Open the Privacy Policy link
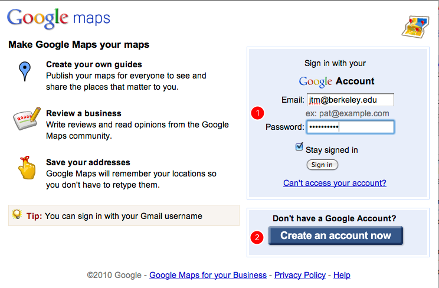This screenshot has height=288, width=439. point(300,275)
